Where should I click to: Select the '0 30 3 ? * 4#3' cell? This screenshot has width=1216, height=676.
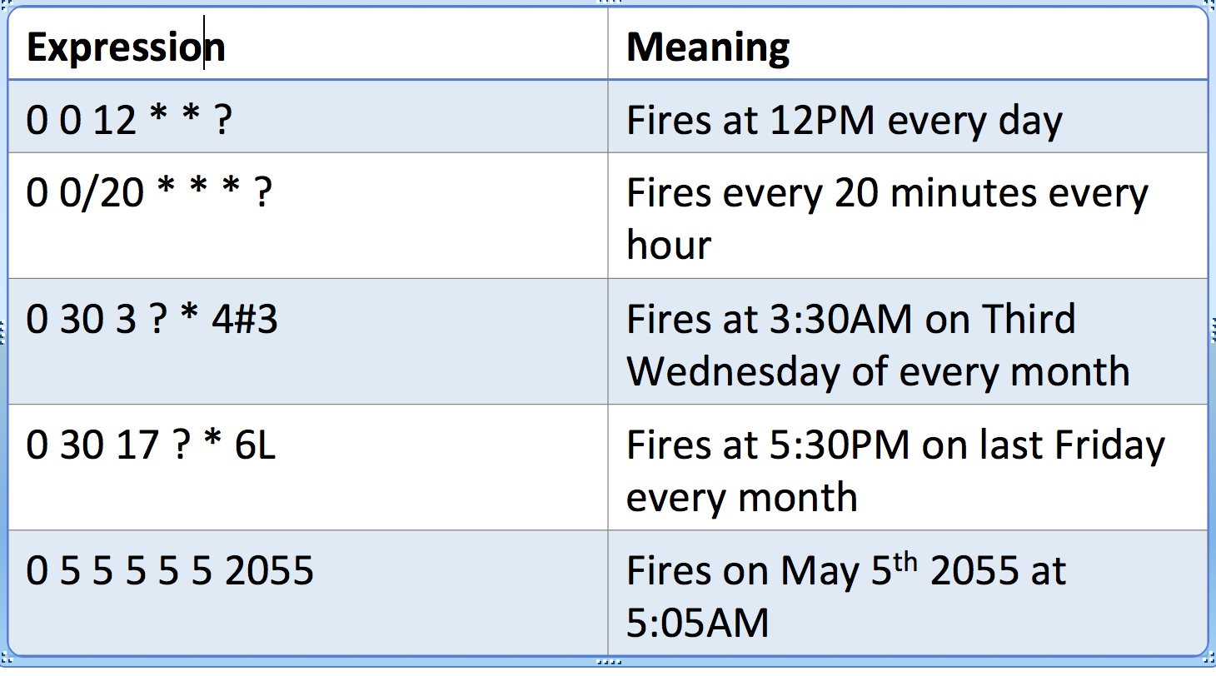click(308, 341)
